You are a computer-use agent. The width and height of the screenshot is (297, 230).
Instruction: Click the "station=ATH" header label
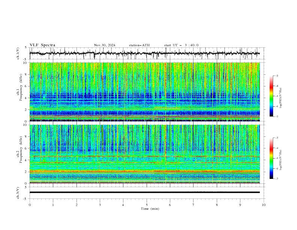coord(139,45)
